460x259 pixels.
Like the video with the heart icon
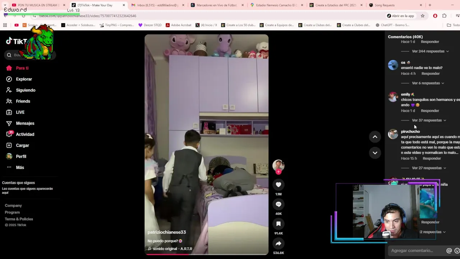coord(278,185)
